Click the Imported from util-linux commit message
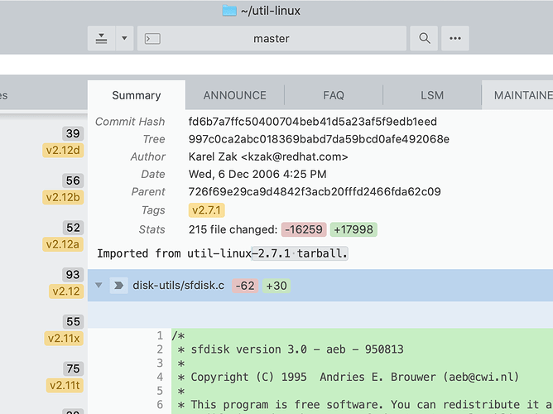 click(x=223, y=253)
